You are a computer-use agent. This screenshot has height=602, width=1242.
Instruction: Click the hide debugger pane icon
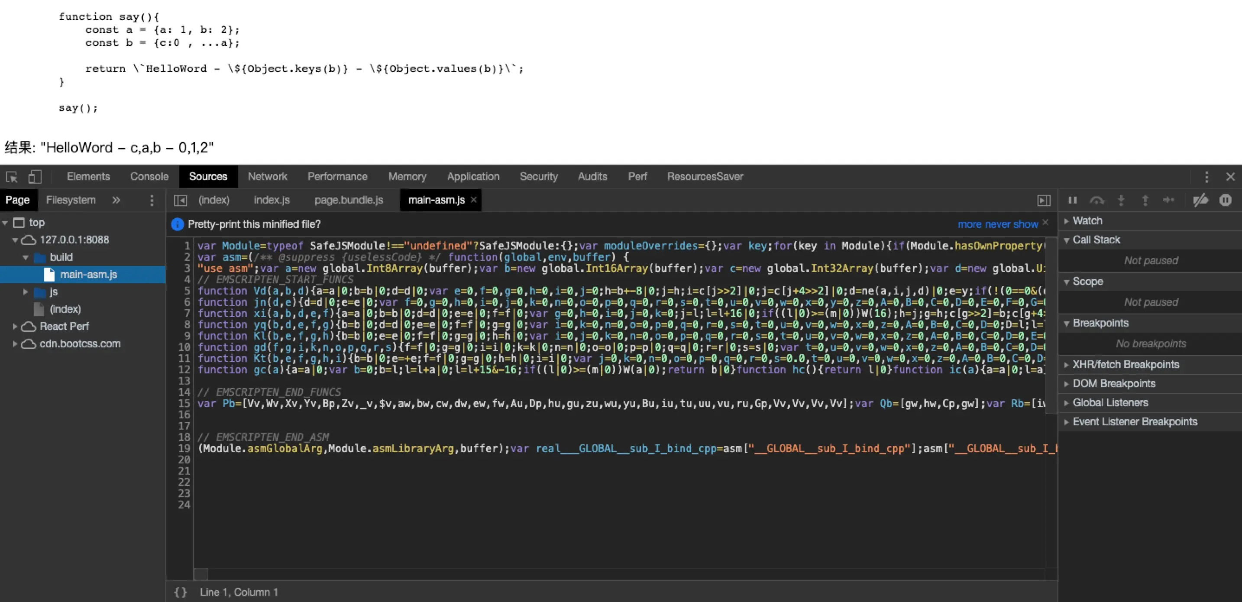point(1044,200)
